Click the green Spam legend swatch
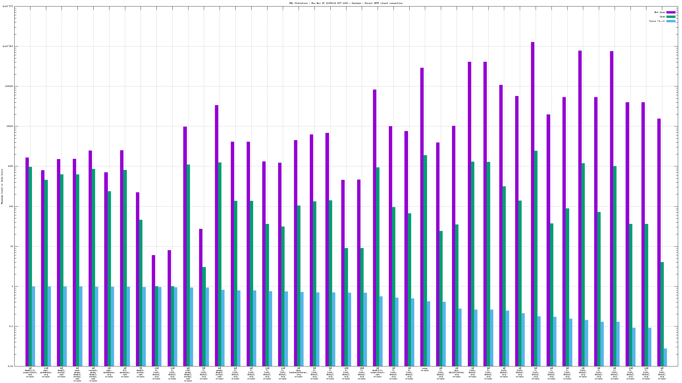The image size is (682, 383). (x=671, y=17)
